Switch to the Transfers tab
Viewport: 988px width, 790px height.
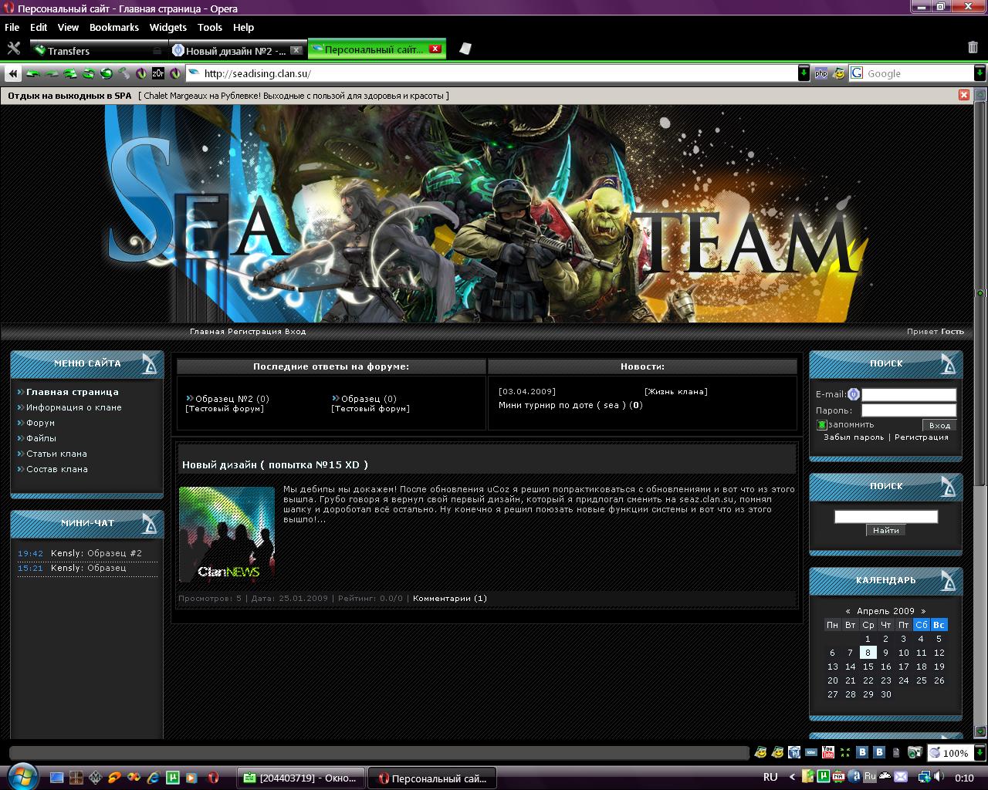point(98,50)
